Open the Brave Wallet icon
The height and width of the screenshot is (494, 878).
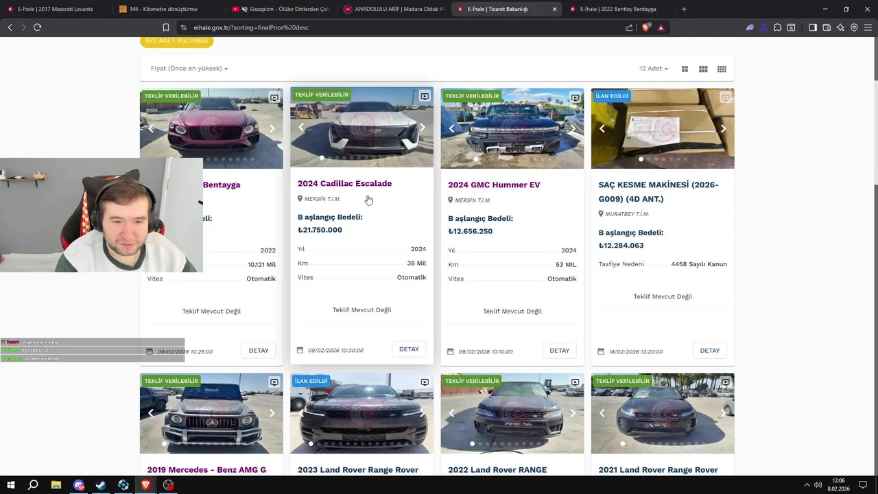pos(827,27)
